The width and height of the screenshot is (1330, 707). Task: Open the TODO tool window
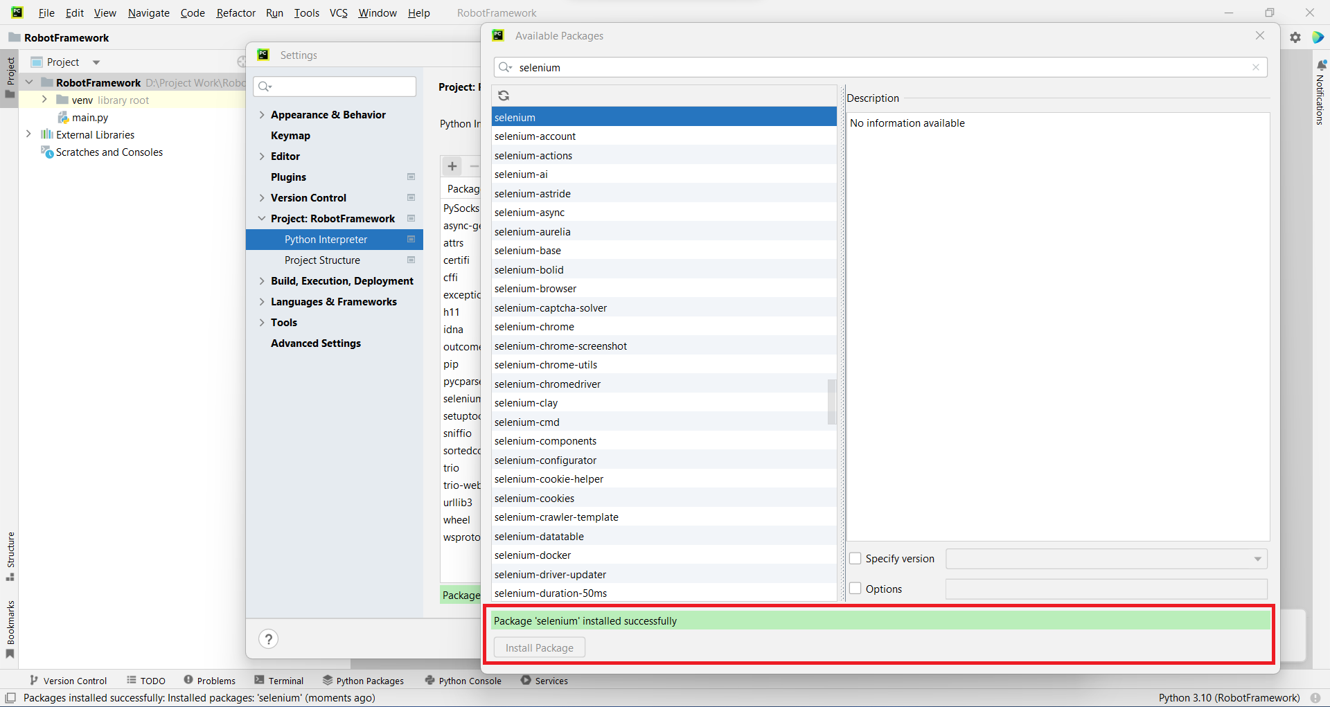pyautogui.click(x=146, y=681)
